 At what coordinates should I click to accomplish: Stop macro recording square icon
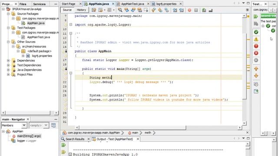coord(196,10)
